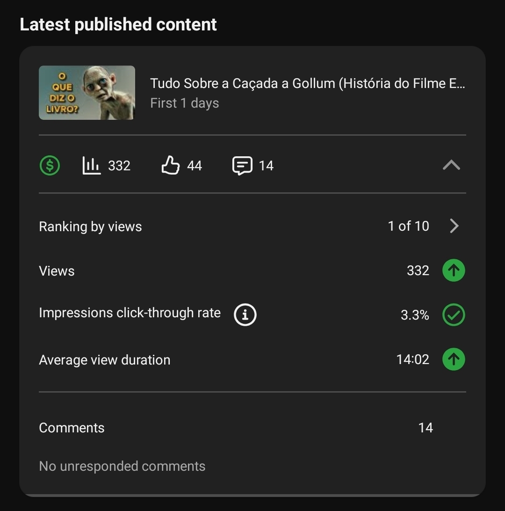Open the click-through rate info icon

click(245, 315)
